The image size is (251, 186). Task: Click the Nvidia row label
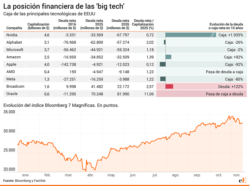click(x=12, y=35)
